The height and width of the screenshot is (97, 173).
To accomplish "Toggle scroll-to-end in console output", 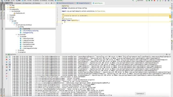I will [10, 65].
